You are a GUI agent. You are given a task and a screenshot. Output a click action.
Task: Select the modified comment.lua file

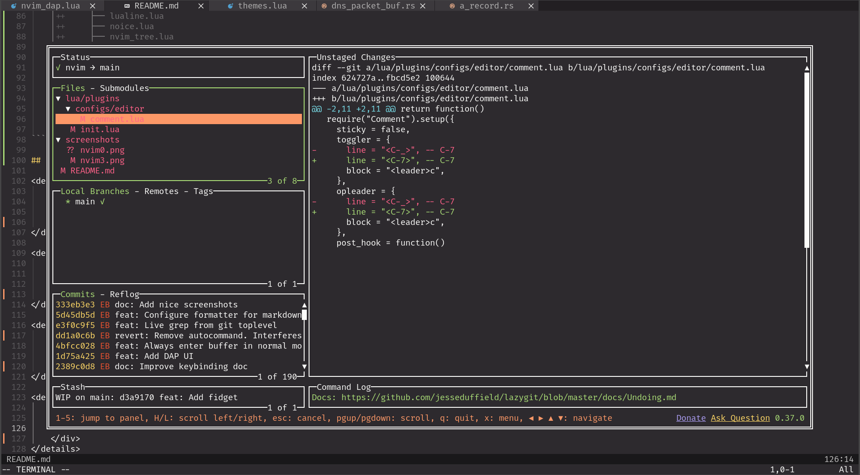click(x=179, y=119)
